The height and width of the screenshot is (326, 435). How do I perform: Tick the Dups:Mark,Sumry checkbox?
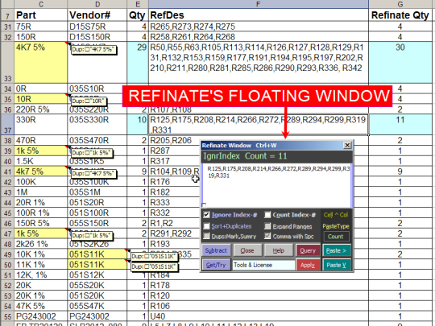pos(206,236)
